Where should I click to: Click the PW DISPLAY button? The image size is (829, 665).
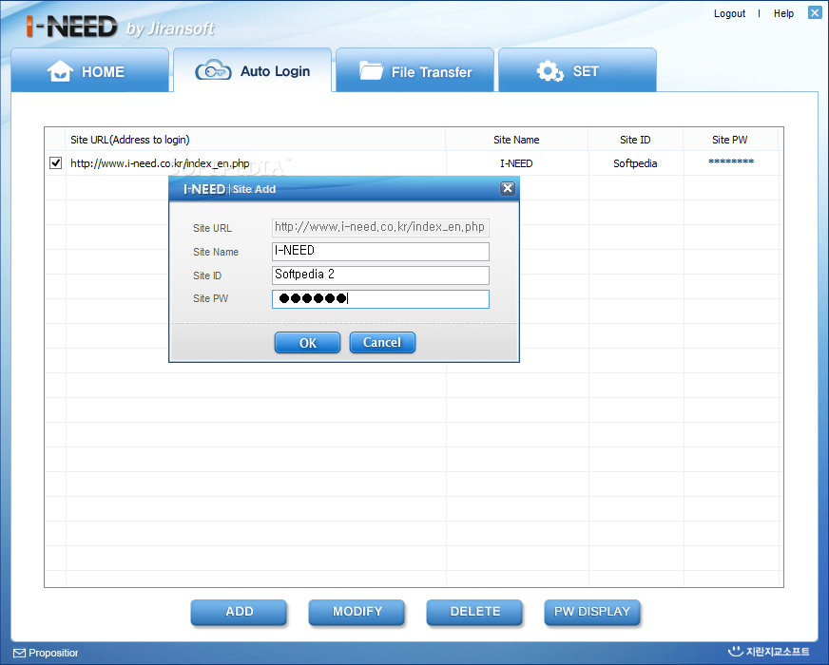pyautogui.click(x=592, y=612)
